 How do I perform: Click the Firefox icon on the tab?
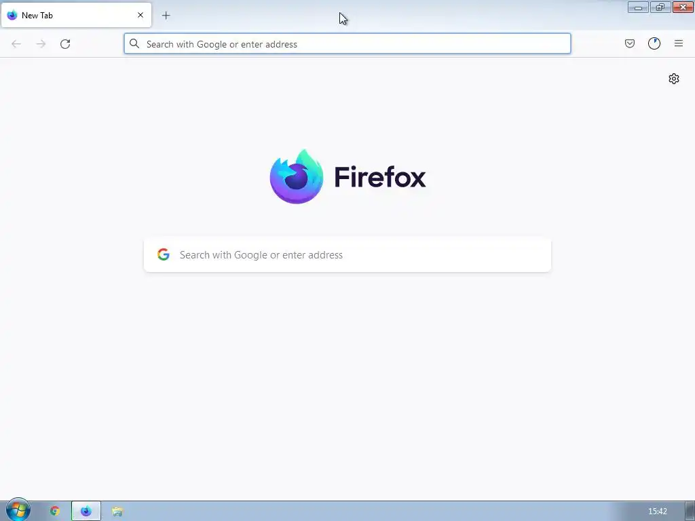point(12,15)
